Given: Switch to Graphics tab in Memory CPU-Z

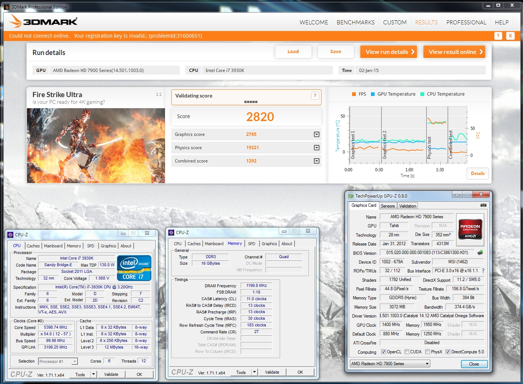Looking at the screenshot, I should coord(269,244).
